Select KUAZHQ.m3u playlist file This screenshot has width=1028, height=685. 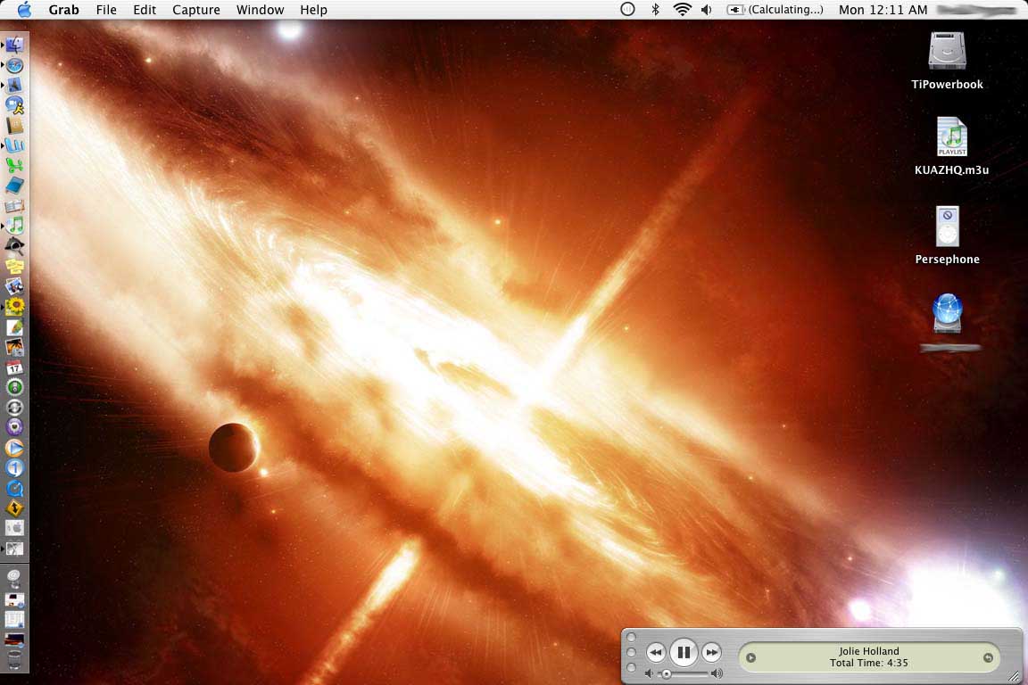(x=951, y=136)
